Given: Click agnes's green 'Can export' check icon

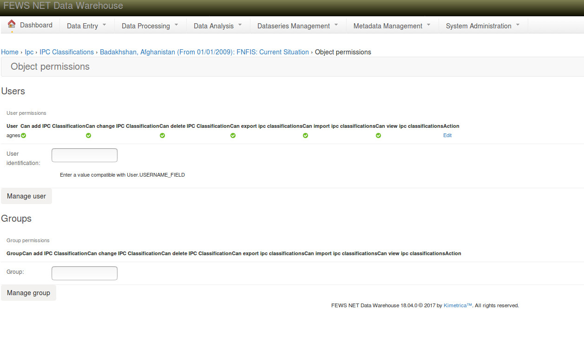Looking at the screenshot, I should 233,136.
